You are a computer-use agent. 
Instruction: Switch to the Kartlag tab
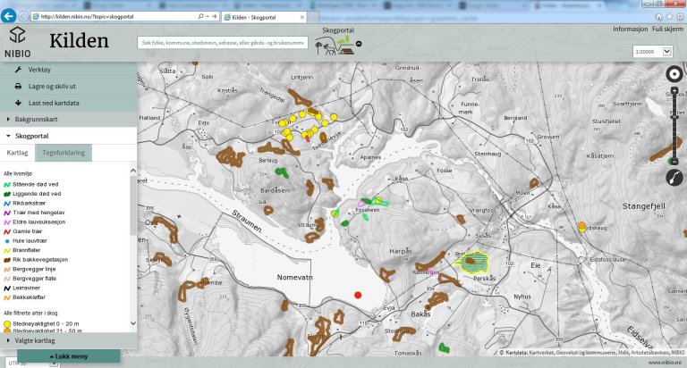(x=17, y=153)
